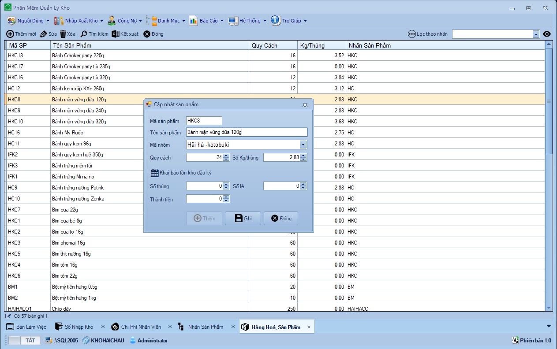This screenshot has height=349, width=557.
Task: Open the label filter combo box
Action: click(x=536, y=34)
